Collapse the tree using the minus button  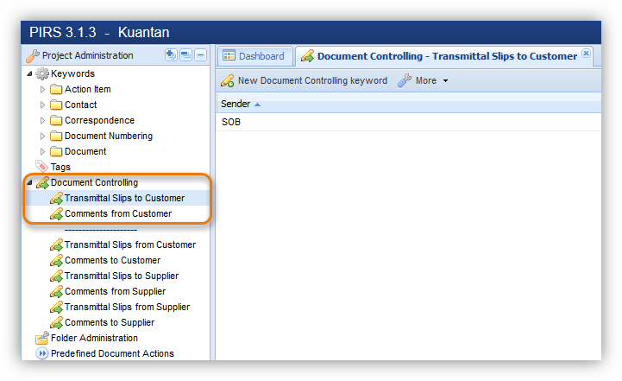point(201,54)
